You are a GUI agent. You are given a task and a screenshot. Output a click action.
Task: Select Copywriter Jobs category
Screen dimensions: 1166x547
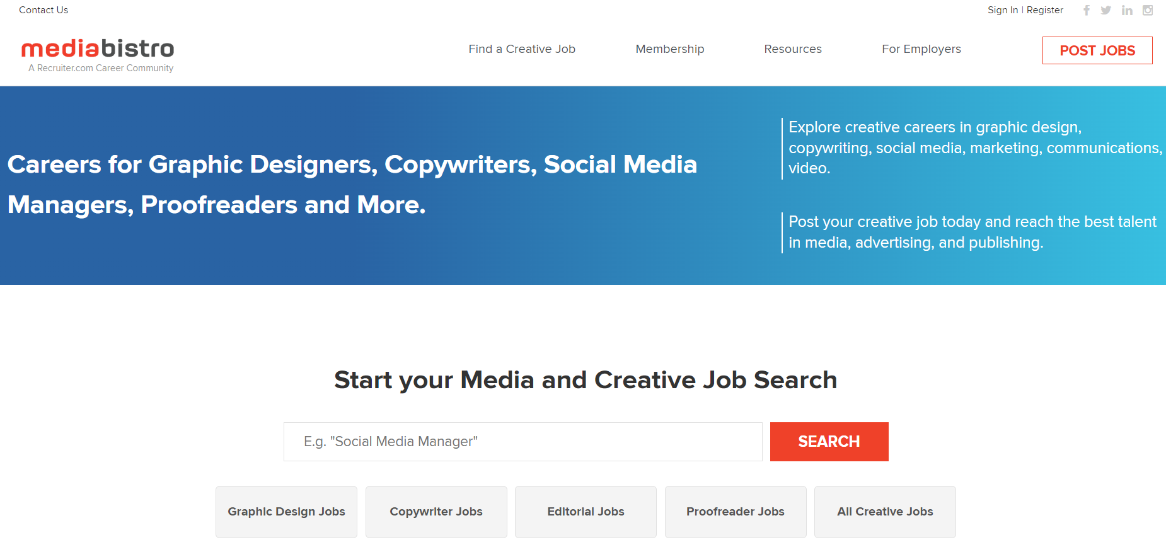pyautogui.click(x=436, y=512)
